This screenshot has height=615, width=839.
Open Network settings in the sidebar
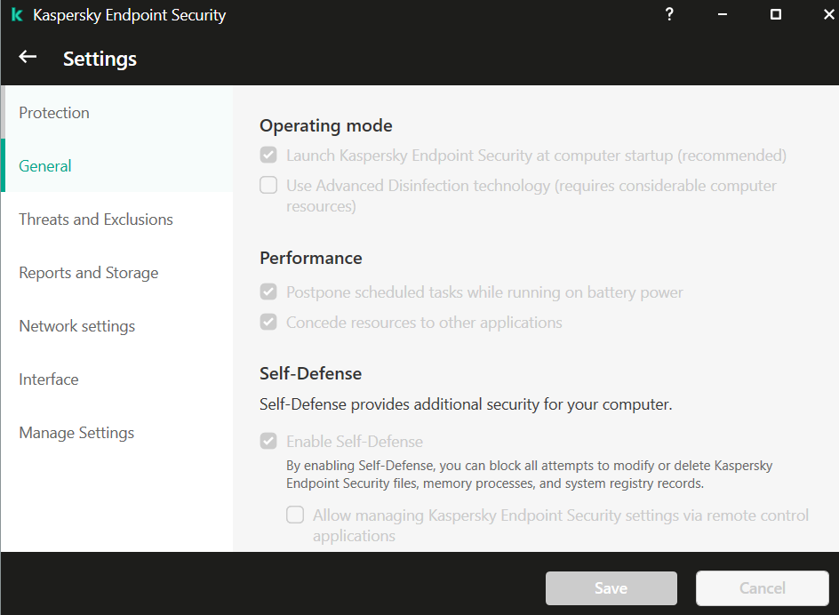(77, 326)
